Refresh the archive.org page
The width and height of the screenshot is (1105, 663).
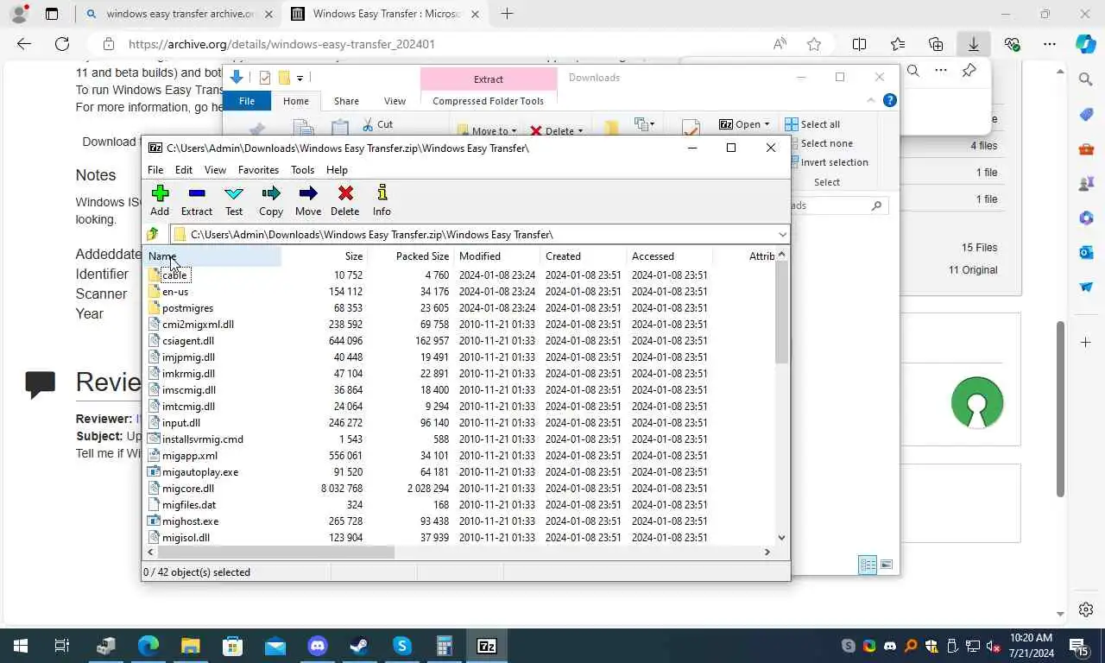(62, 44)
